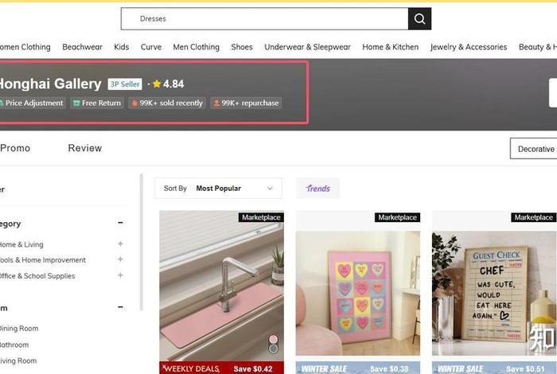This screenshot has width=557, height=374.
Task: Select the Home & Living filter
Action: coord(21,244)
